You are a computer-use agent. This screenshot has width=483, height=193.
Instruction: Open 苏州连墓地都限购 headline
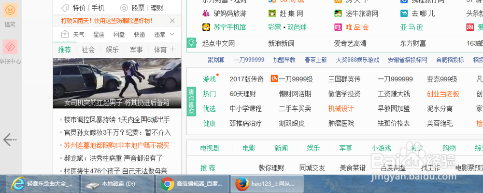pos(117,145)
